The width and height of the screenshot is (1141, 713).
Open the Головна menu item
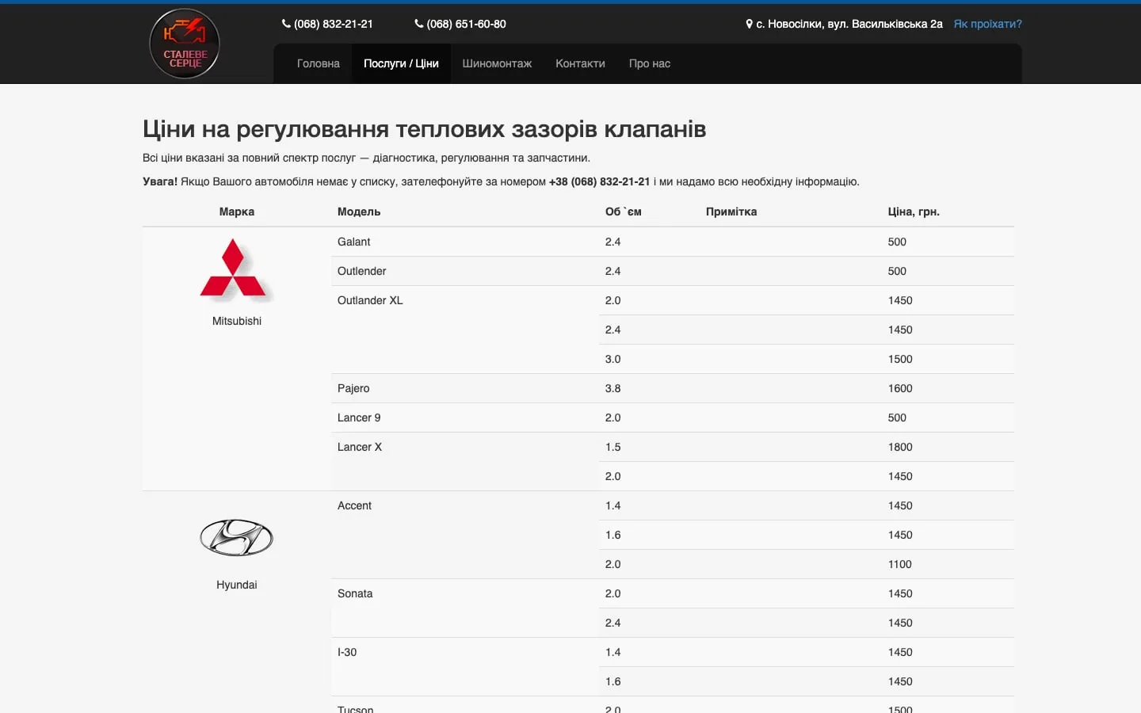click(319, 63)
